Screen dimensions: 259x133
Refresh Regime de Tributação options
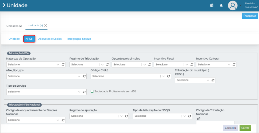click(x=107, y=64)
